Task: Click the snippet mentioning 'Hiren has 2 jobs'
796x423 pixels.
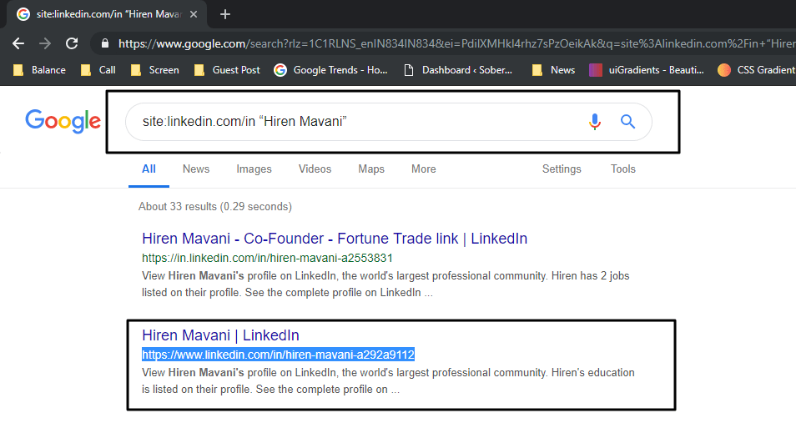Action: click(385, 284)
